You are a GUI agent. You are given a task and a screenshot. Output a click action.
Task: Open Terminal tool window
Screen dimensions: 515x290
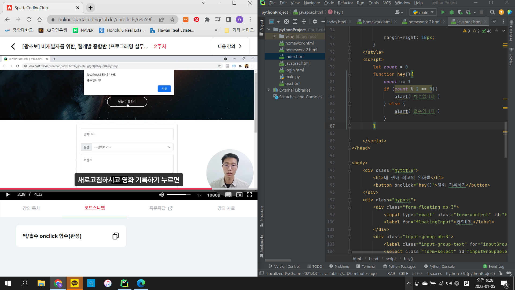coord(366,266)
